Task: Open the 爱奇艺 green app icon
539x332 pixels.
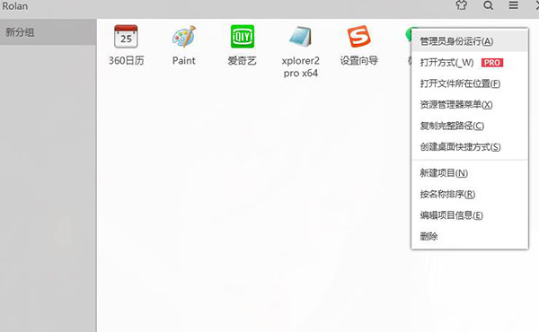Action: click(243, 37)
